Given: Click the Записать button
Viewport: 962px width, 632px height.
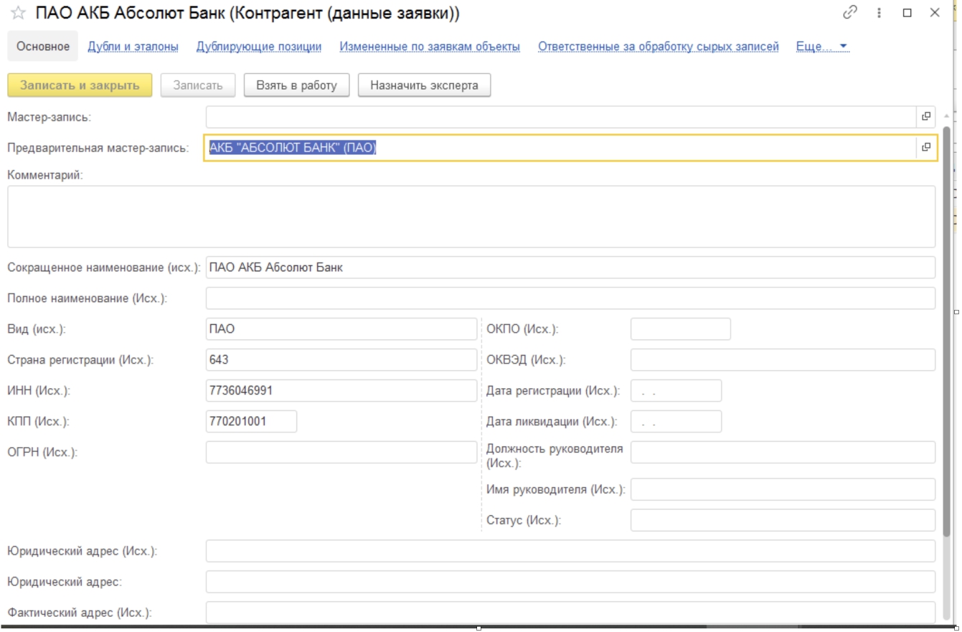Looking at the screenshot, I should [x=198, y=85].
